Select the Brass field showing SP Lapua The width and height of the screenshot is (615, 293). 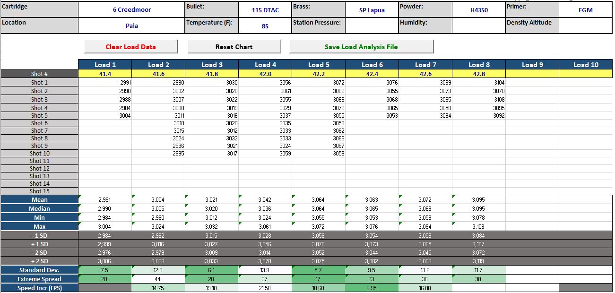372,9
